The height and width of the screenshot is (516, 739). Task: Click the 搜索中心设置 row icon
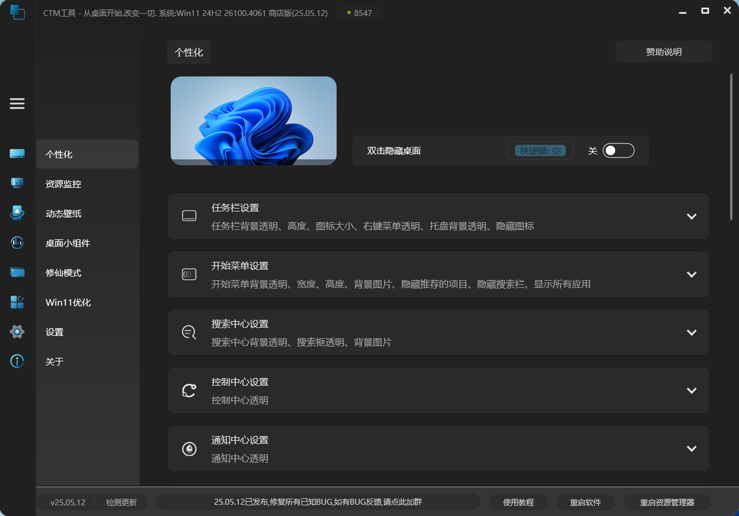tap(189, 332)
